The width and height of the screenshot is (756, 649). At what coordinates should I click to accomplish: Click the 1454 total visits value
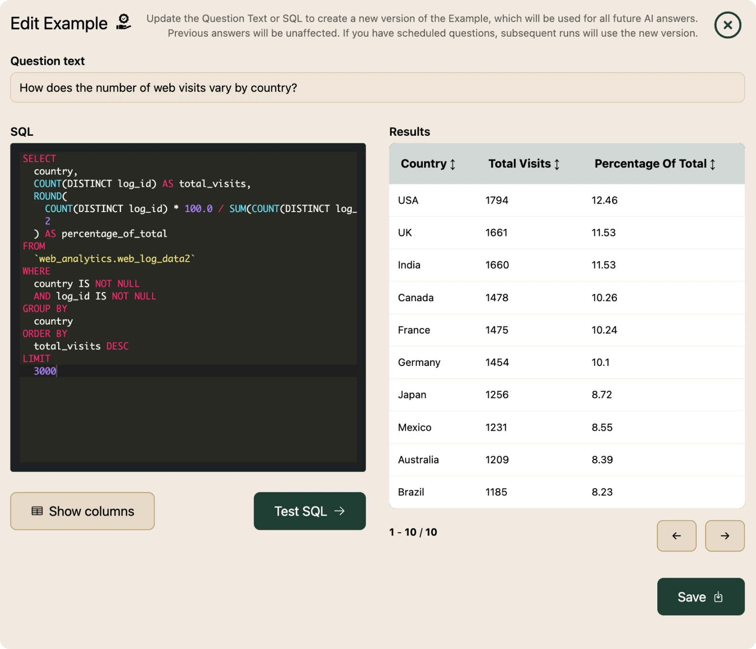[x=497, y=362]
